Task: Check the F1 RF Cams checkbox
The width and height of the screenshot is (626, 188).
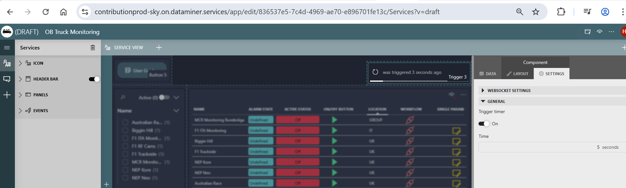Action: pos(125,146)
